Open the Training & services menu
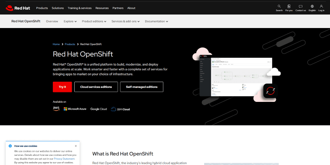Image resolution: width=330 pixels, height=165 pixels. point(80,8)
